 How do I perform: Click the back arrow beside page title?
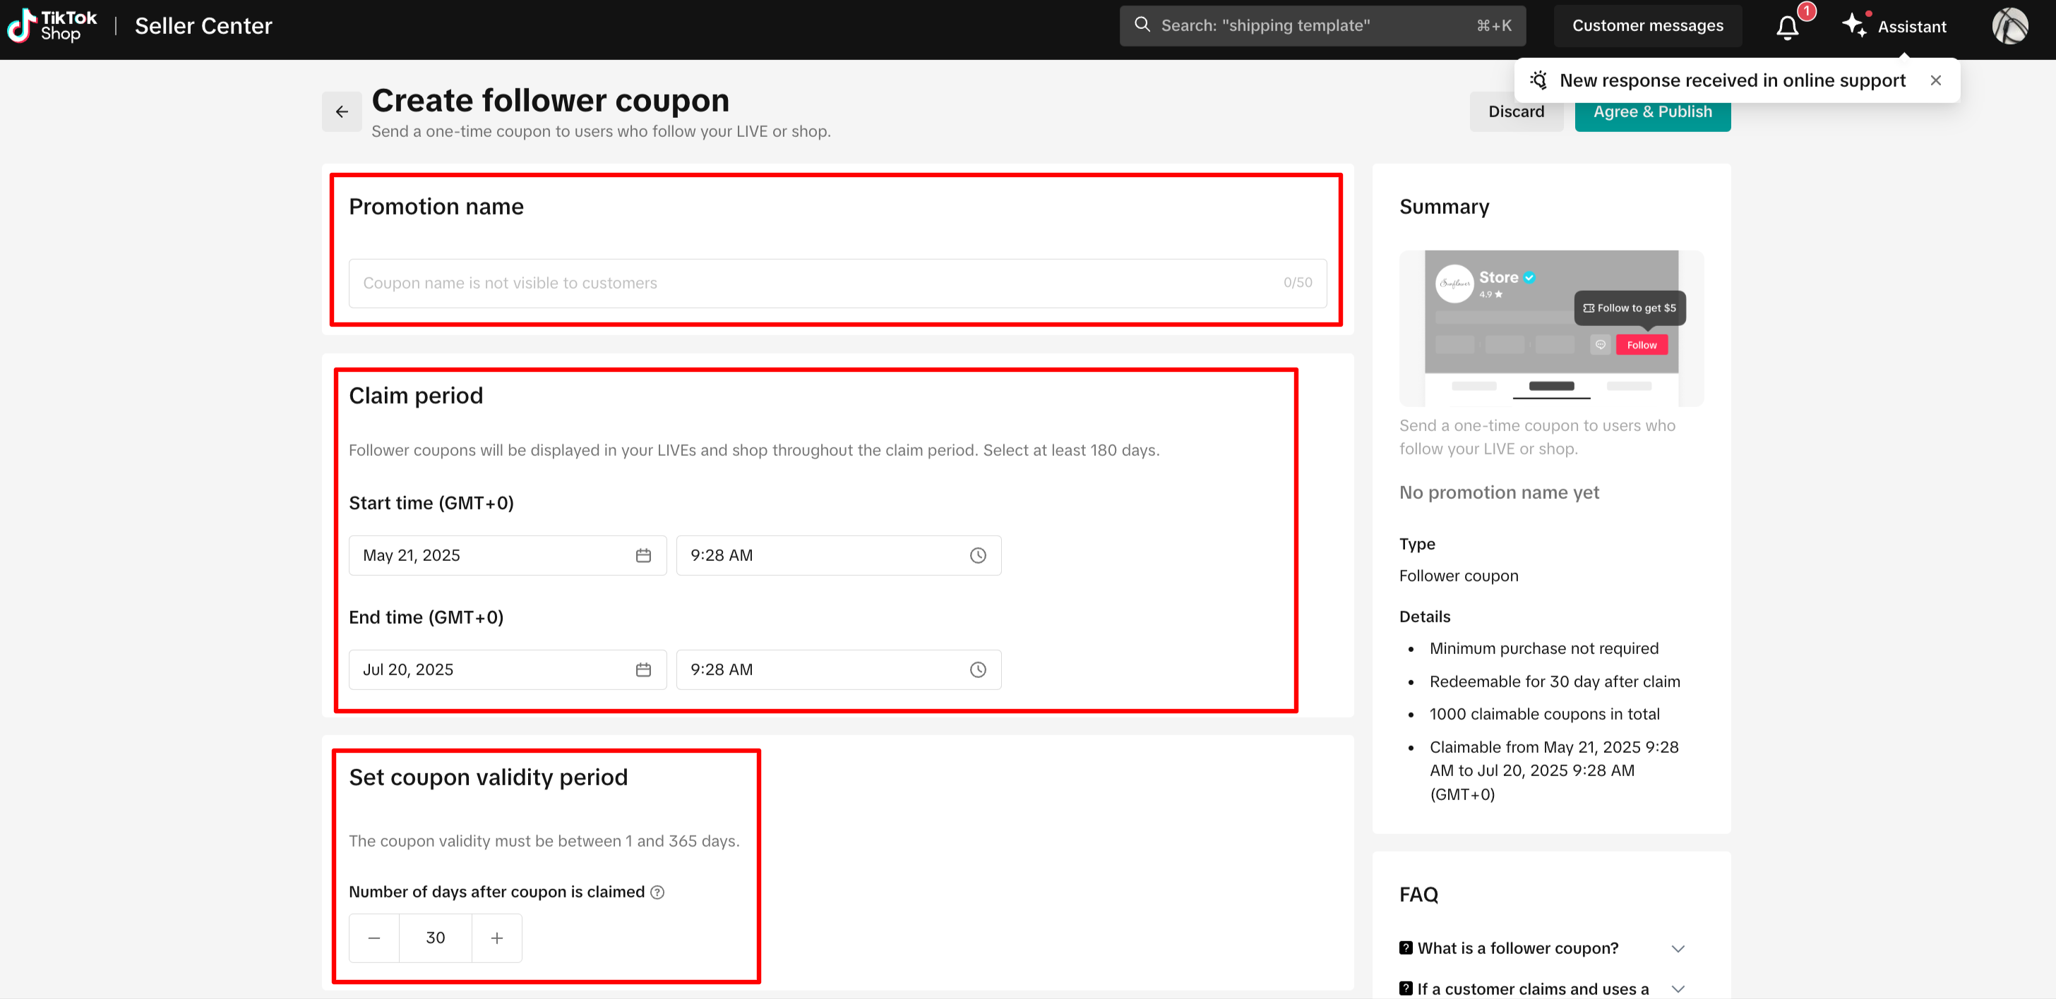342,111
